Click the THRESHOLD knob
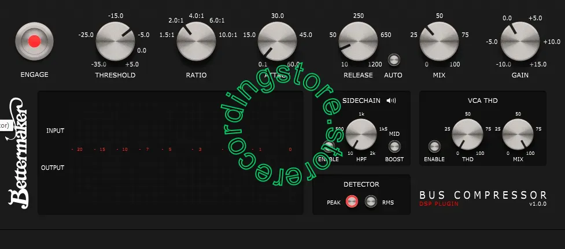Viewport: 565px width, 249px height. pos(115,41)
